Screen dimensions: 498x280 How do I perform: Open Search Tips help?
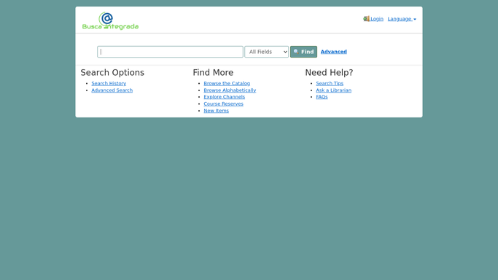pos(330,83)
